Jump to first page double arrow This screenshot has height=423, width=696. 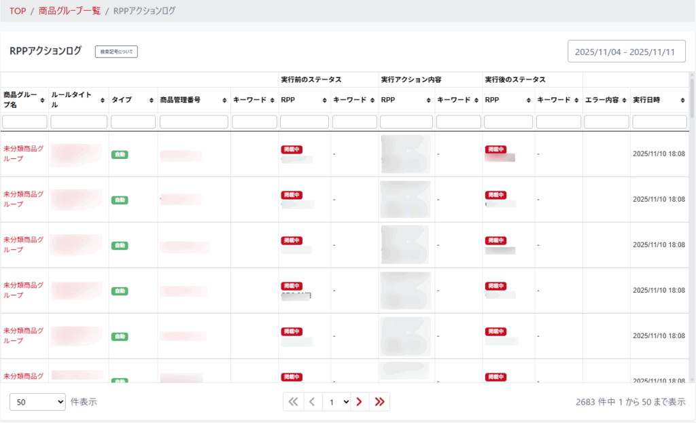point(293,402)
